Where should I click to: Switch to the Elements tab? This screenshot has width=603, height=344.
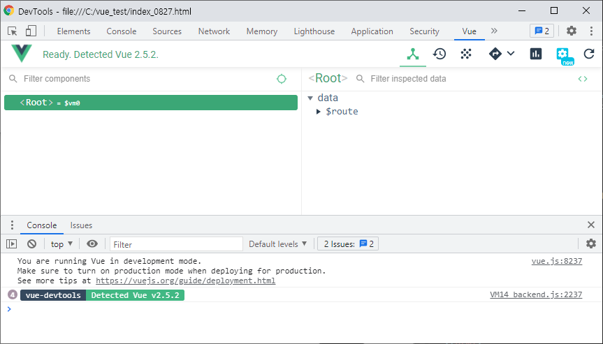73,31
